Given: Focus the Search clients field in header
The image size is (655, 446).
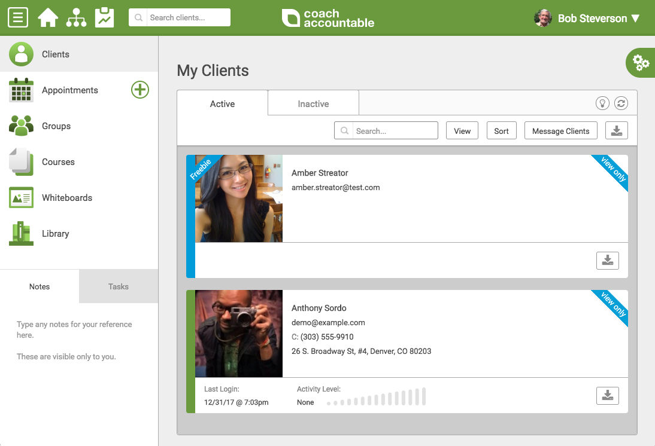Looking at the screenshot, I should (x=180, y=17).
